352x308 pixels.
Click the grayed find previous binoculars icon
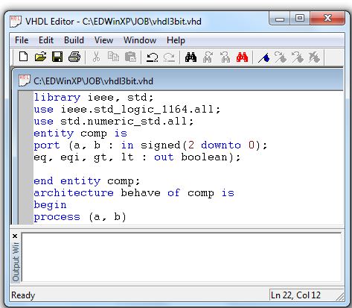click(x=225, y=57)
